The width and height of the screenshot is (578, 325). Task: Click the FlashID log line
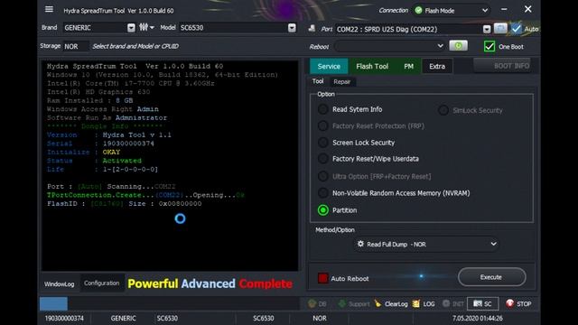click(x=125, y=203)
